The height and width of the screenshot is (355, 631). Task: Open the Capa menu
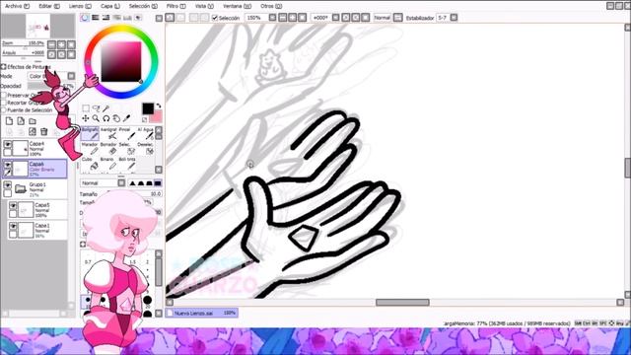pyautogui.click(x=110, y=6)
